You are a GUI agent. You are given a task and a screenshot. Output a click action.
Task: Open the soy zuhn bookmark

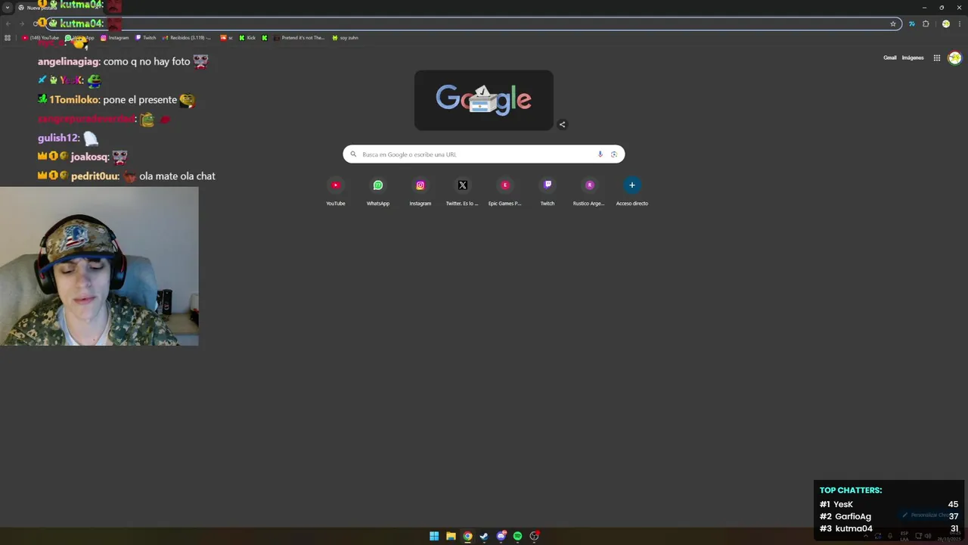point(345,38)
